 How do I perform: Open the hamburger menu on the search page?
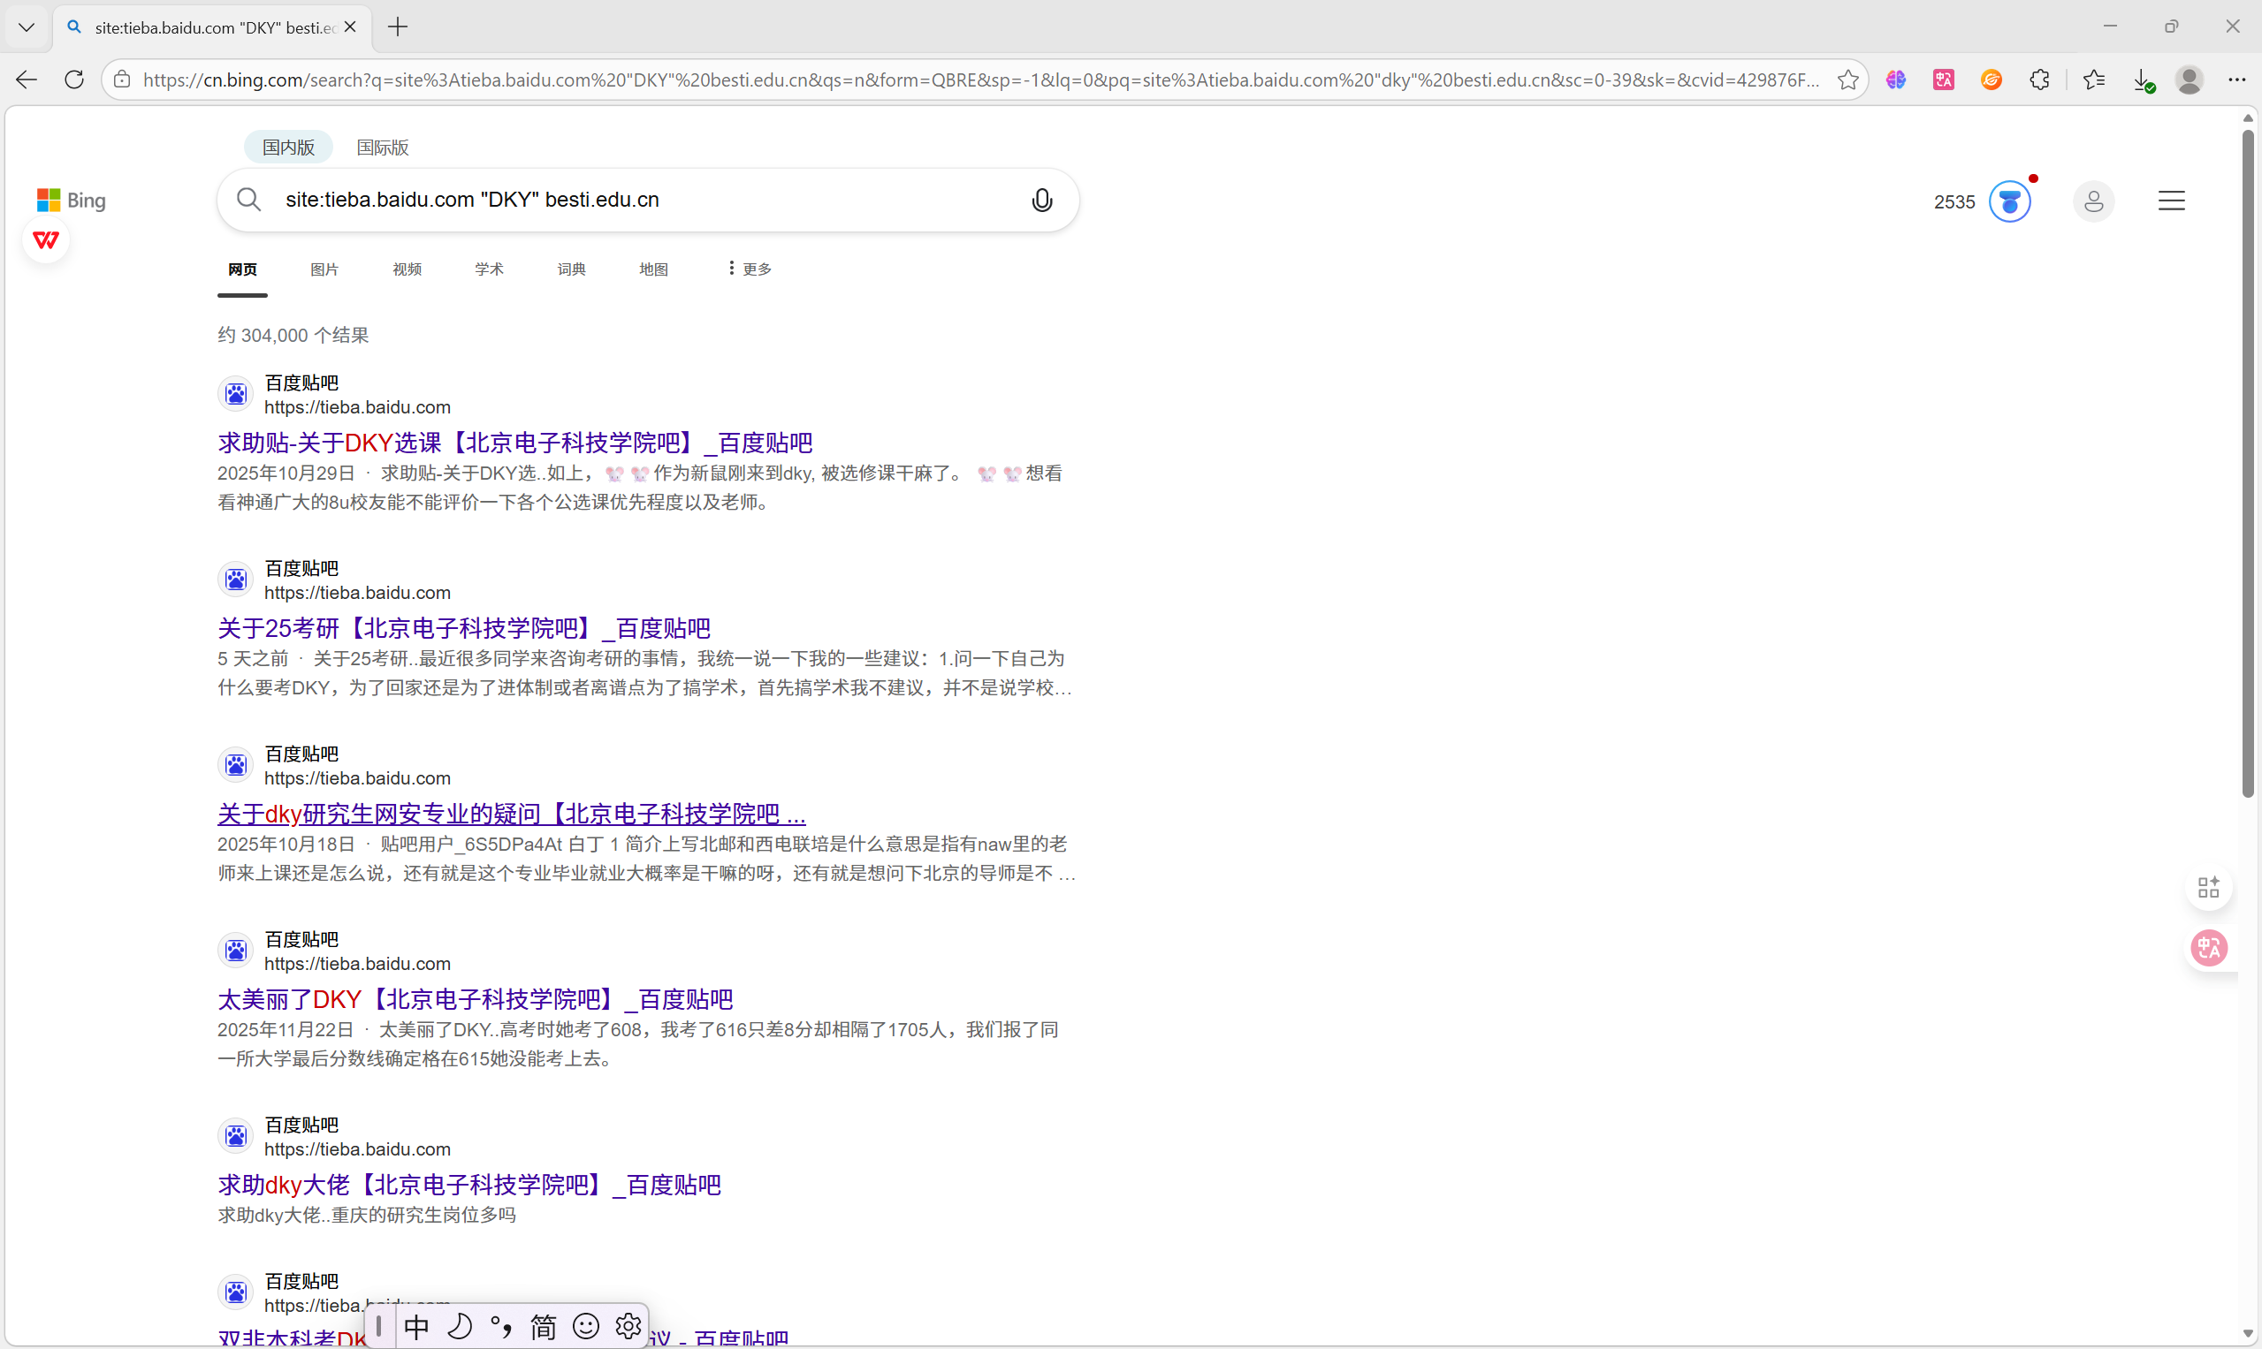2172,200
